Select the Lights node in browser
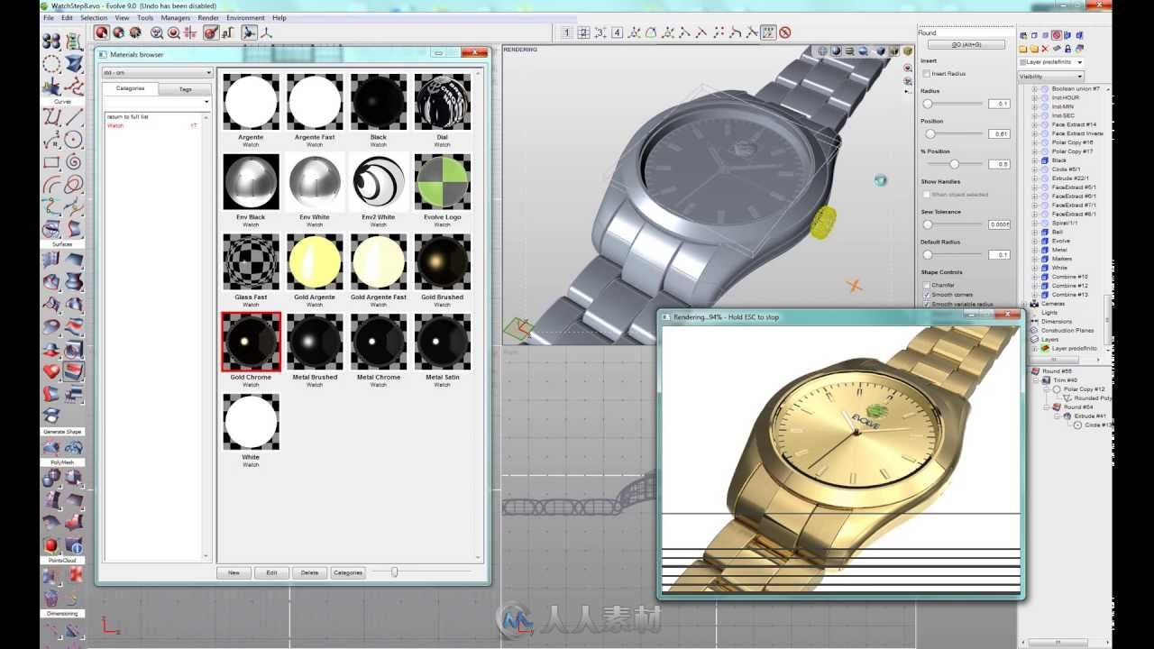Viewport: 1154px width, 649px height. click(1049, 313)
